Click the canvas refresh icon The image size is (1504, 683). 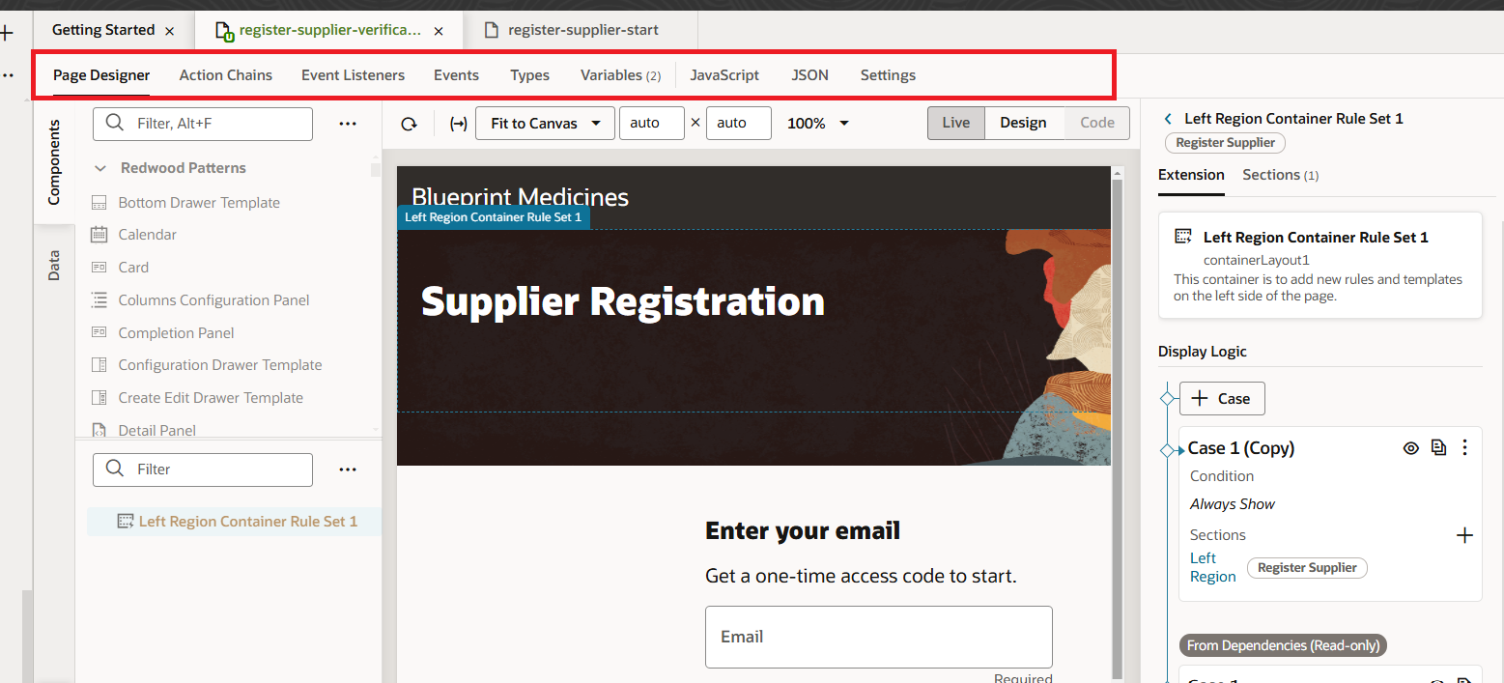point(408,123)
